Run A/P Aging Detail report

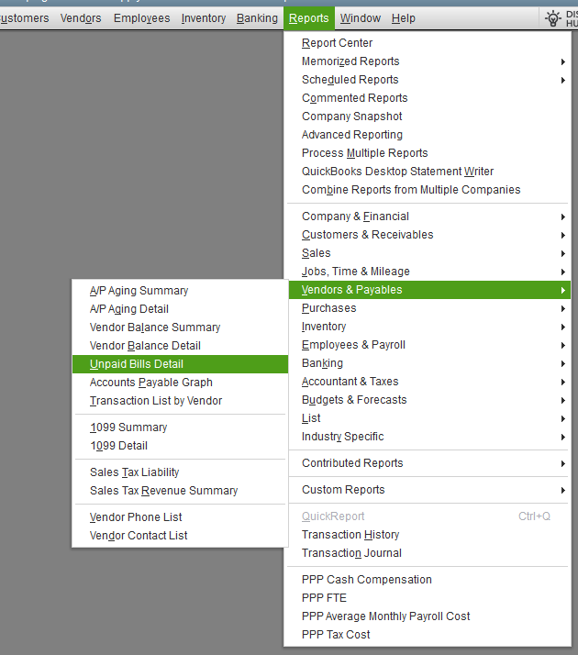tap(180, 309)
